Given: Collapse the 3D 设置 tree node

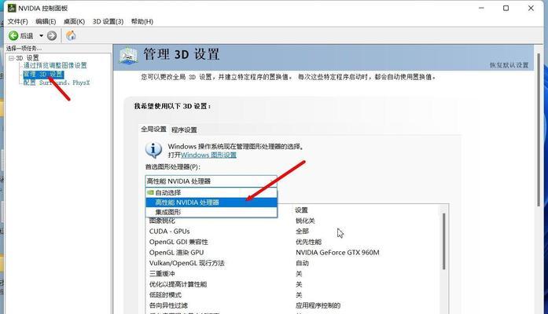Looking at the screenshot, I should pos(11,58).
